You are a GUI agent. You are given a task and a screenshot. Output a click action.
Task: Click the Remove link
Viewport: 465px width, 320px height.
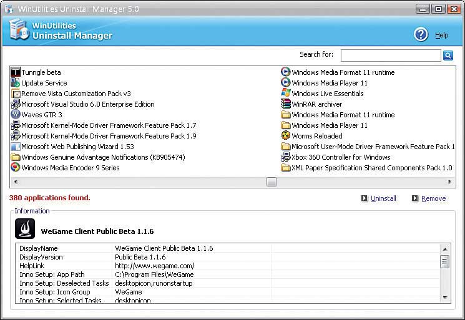pyautogui.click(x=434, y=198)
